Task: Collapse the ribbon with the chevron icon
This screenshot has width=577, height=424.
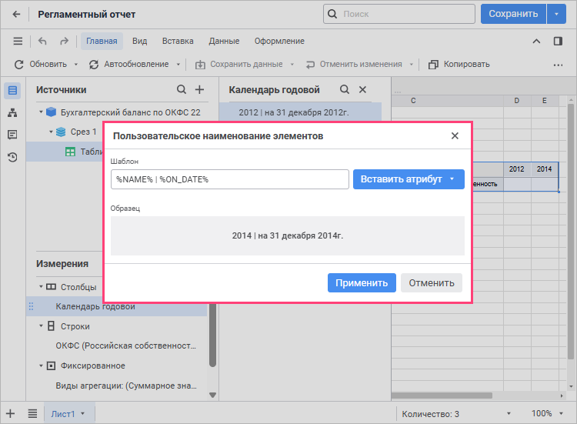Action: 536,41
